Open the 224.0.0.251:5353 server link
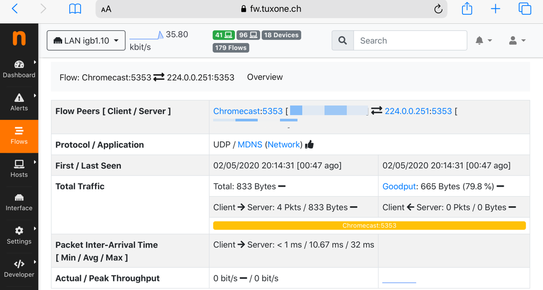 [418, 111]
